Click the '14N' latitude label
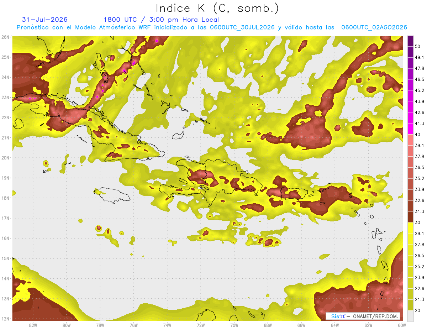 [x=5, y=278]
